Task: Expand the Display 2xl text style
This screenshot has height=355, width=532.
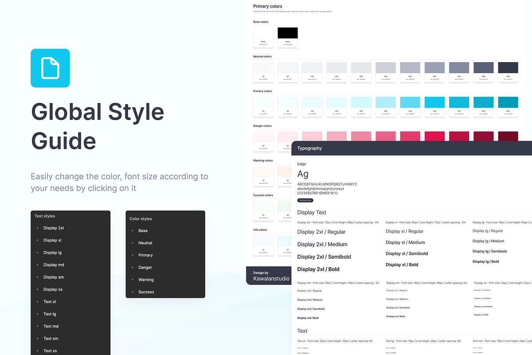Action: pos(38,228)
